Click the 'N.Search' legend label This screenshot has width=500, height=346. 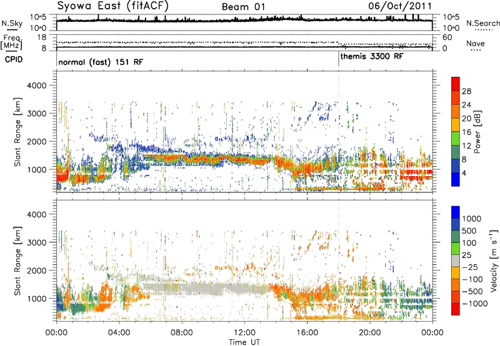coord(482,23)
